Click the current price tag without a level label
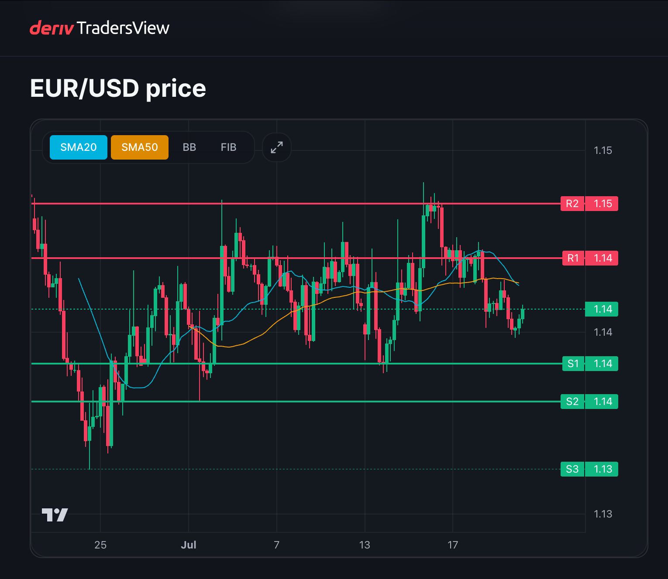668x579 pixels. (x=602, y=309)
